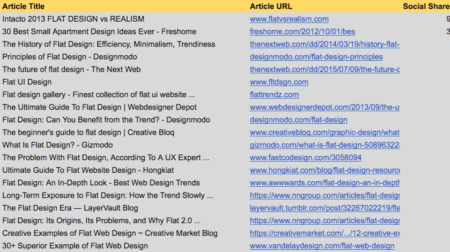
Task: Select the Article URL column header
Action: [270, 6]
